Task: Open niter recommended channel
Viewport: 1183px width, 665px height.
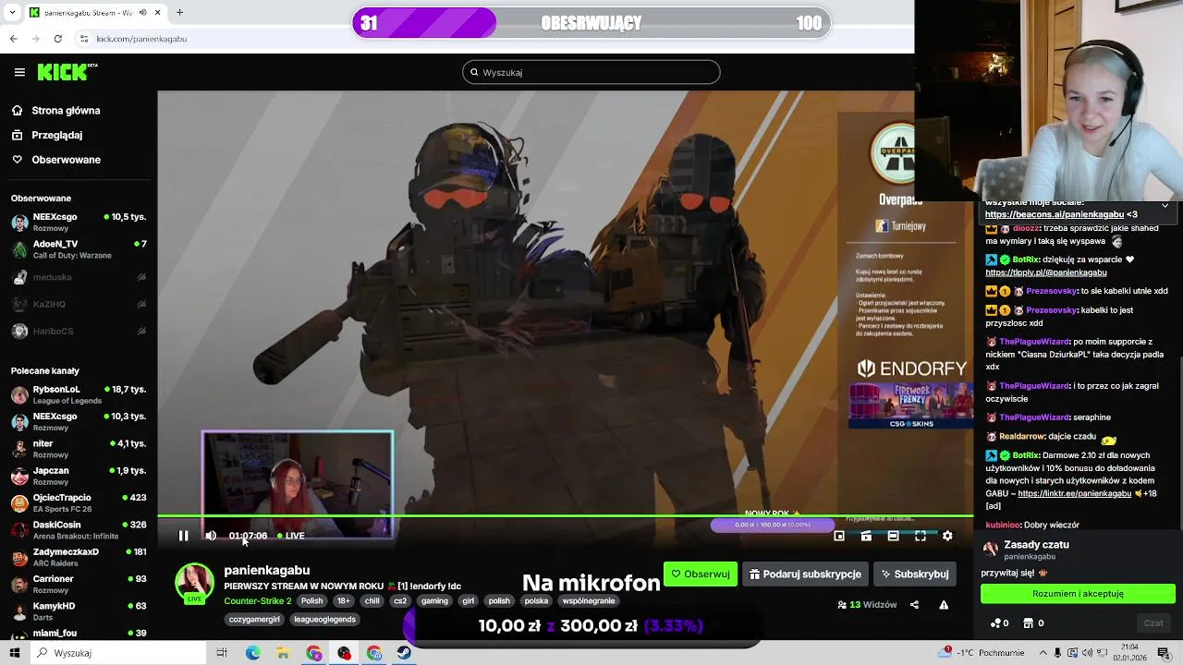Action: [79, 449]
